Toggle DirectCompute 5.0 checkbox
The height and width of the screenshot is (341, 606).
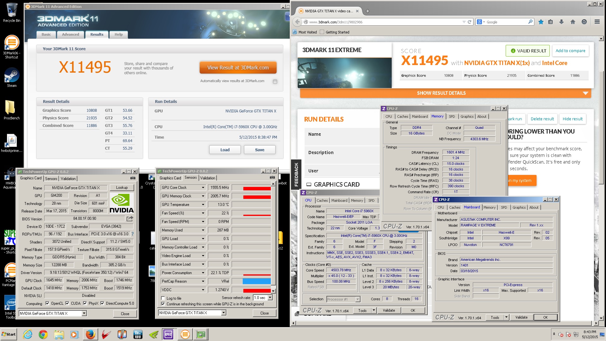point(102,303)
